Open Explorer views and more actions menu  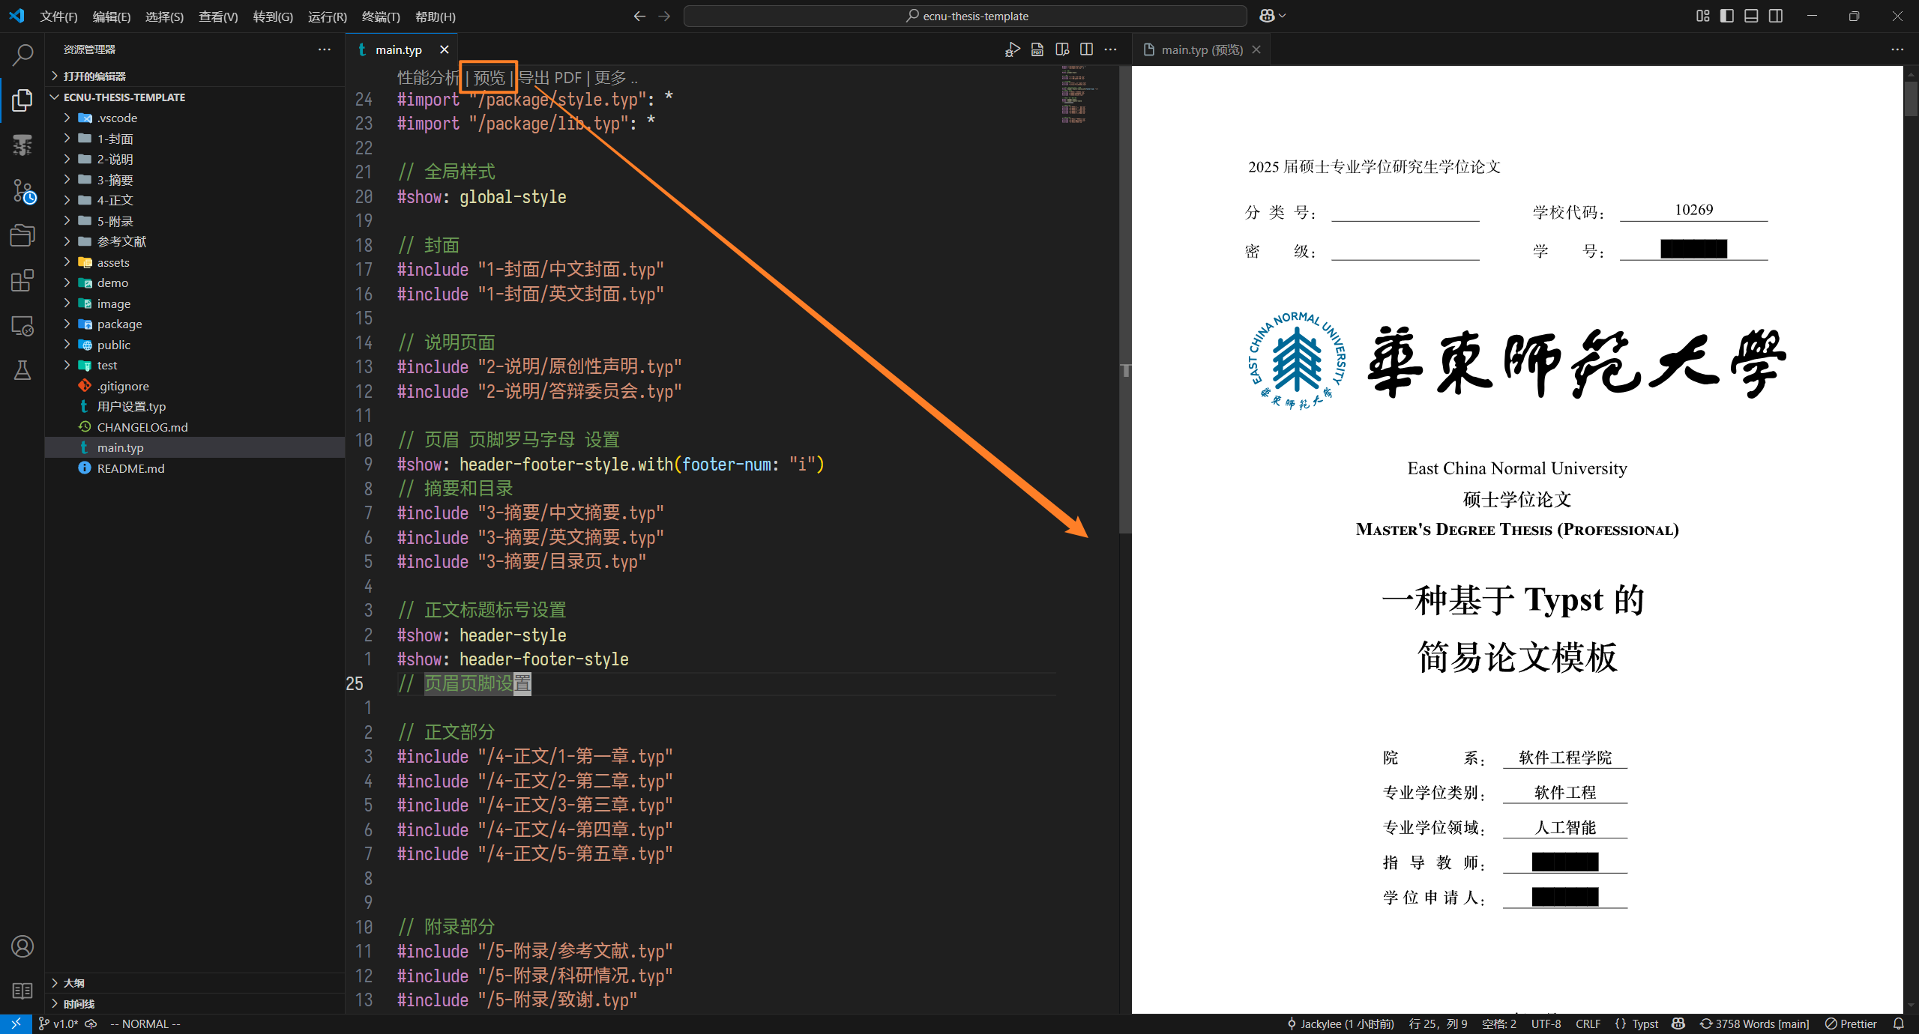pos(325,49)
